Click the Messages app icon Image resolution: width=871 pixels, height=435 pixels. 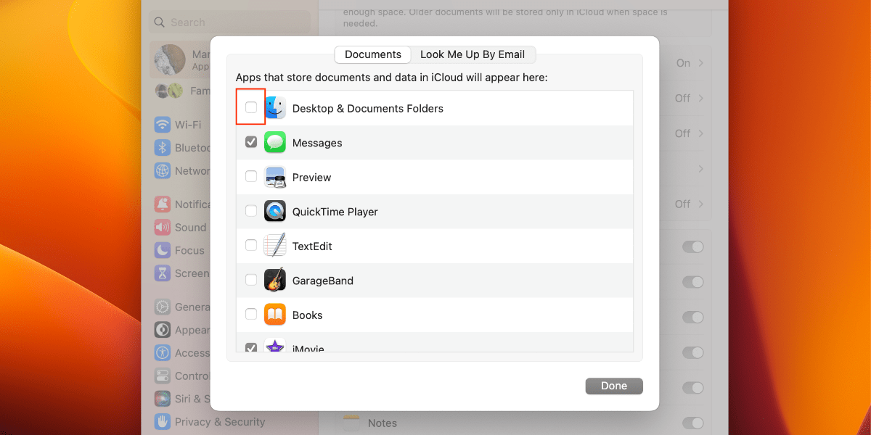275,142
